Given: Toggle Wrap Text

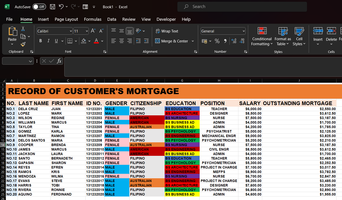Looking at the screenshot, I should 167,31.
